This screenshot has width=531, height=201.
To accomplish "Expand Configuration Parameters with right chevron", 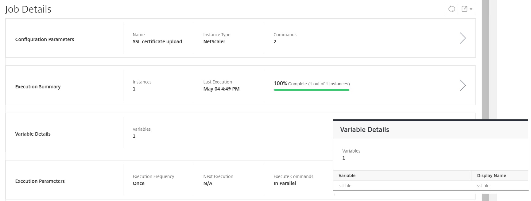I will tap(463, 38).
